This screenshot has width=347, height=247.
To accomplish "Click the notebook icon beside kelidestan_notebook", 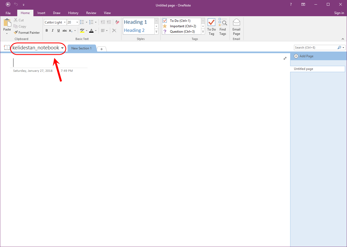I will pos(7,48).
